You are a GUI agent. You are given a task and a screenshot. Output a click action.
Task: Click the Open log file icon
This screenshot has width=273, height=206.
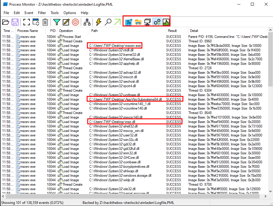5,22
